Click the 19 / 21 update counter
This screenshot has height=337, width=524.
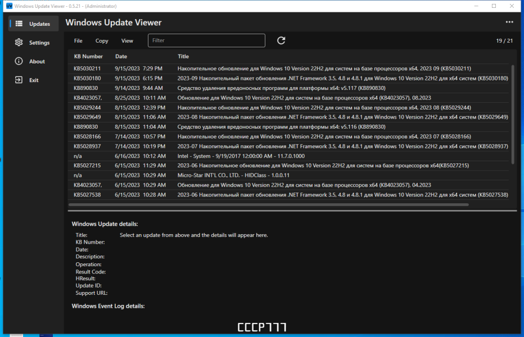tap(504, 41)
